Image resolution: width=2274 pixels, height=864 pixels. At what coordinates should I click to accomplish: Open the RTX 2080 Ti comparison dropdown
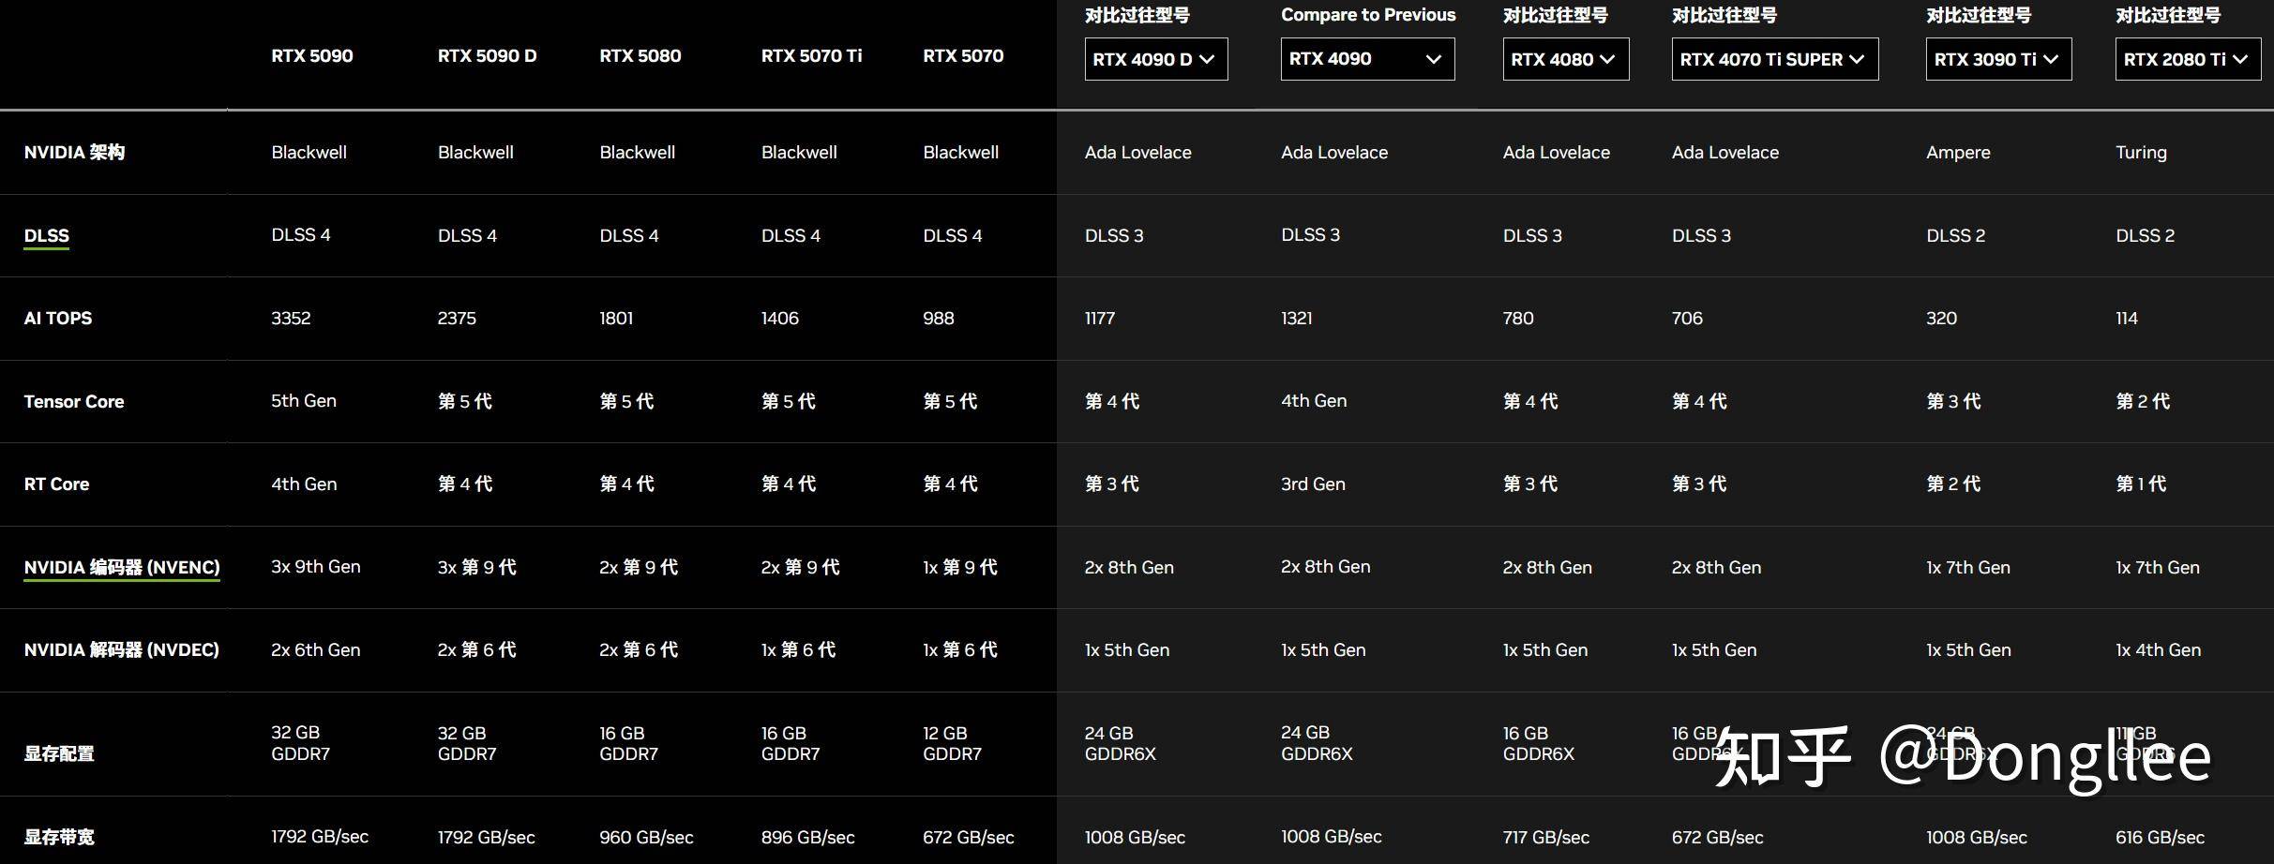2188,59
